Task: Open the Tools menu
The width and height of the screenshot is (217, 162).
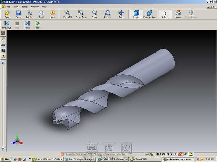Action: tap(24, 7)
